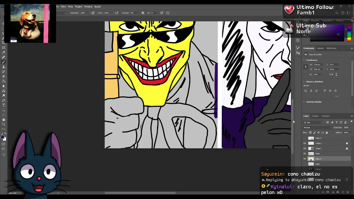Image resolution: width=354 pixels, height=199 pixels.
Task: Select the Rectangular Marquee tool
Action: coord(4,28)
